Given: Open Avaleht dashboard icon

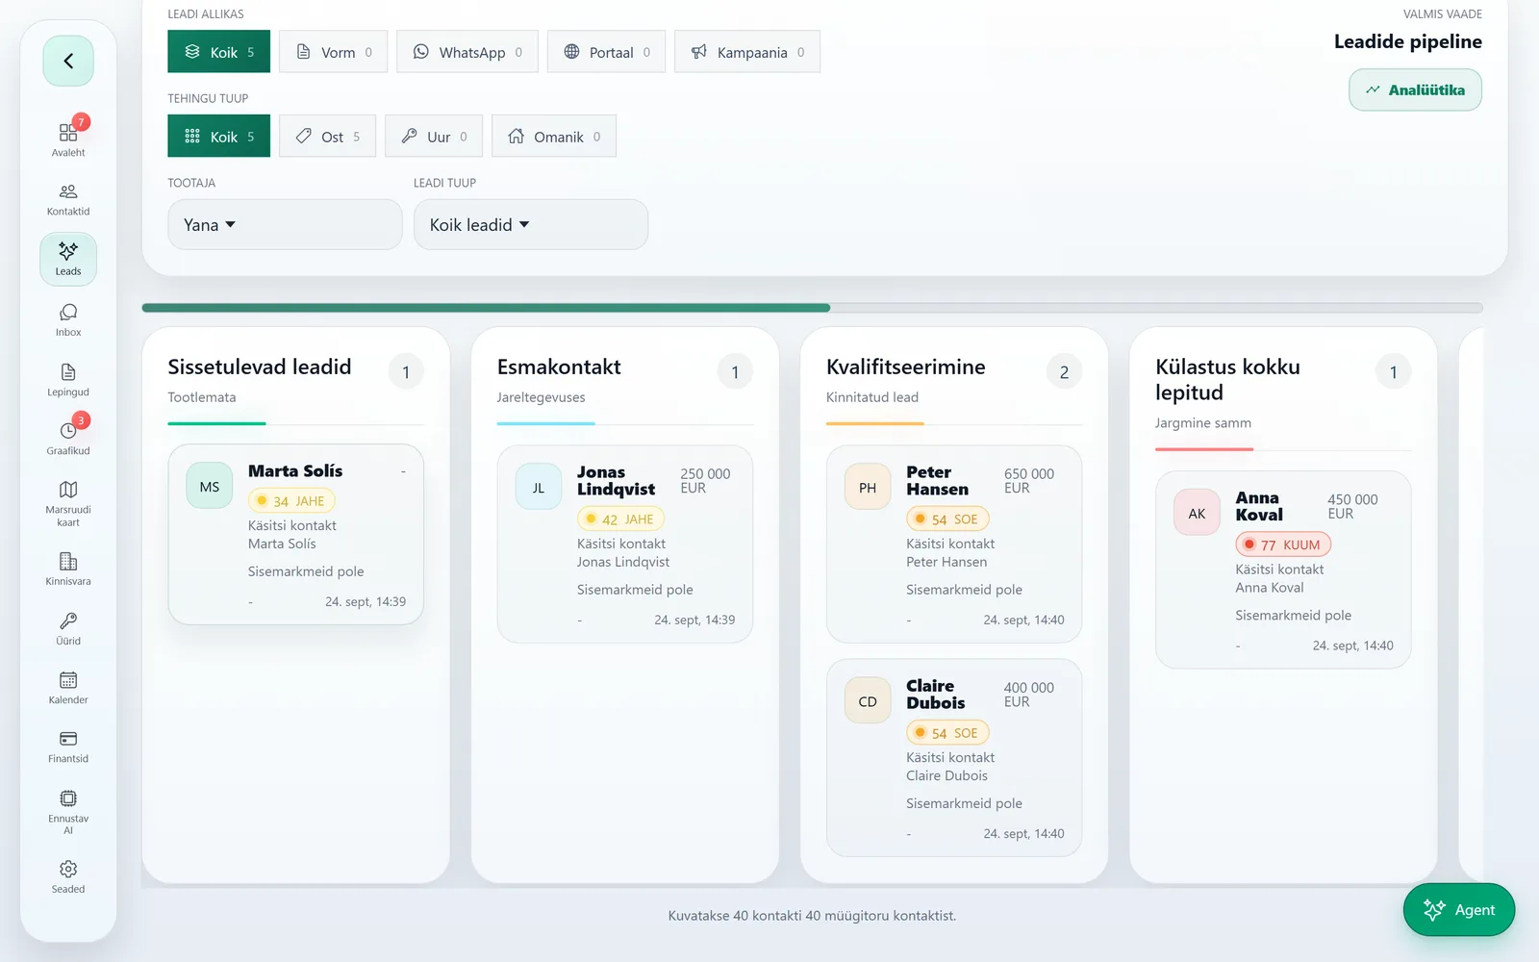Looking at the screenshot, I should (68, 139).
